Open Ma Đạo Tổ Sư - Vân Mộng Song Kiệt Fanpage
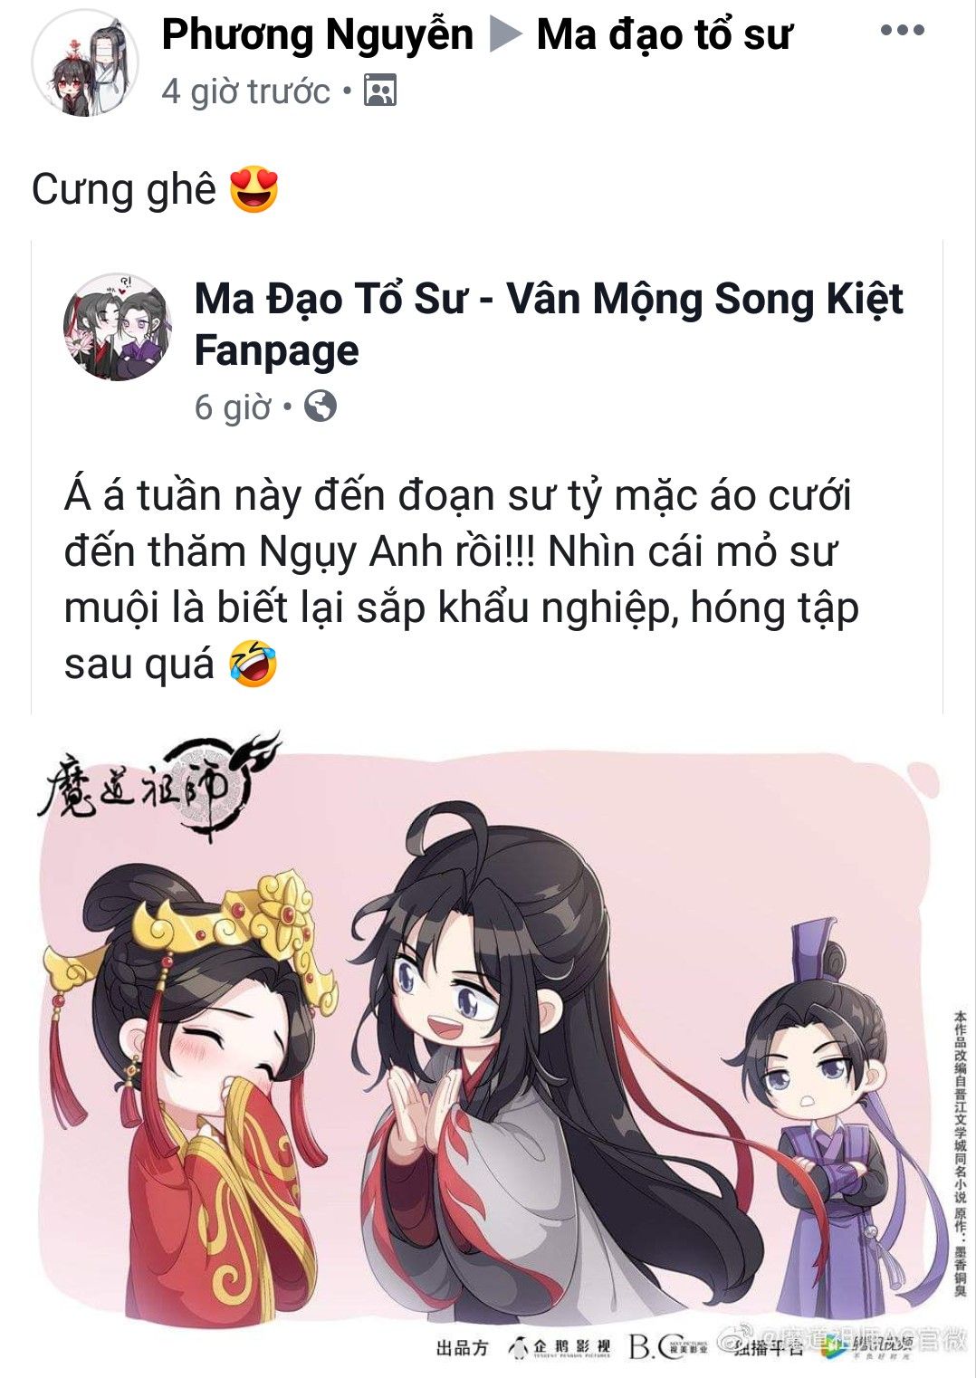This screenshot has width=976, height=1378. pyautogui.click(x=549, y=324)
